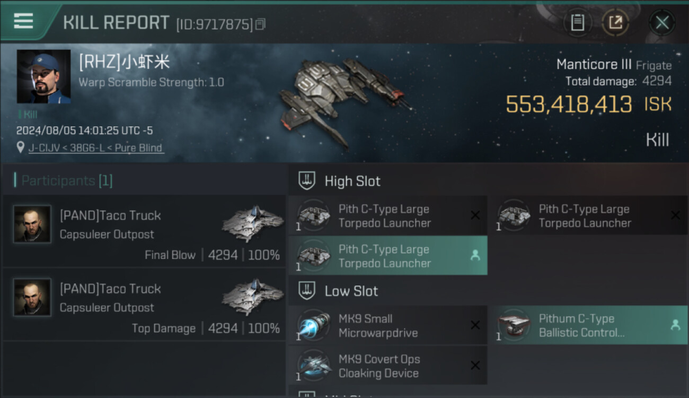Open the J-CIJV location link
This screenshot has width=689, height=398.
pyautogui.click(x=95, y=148)
